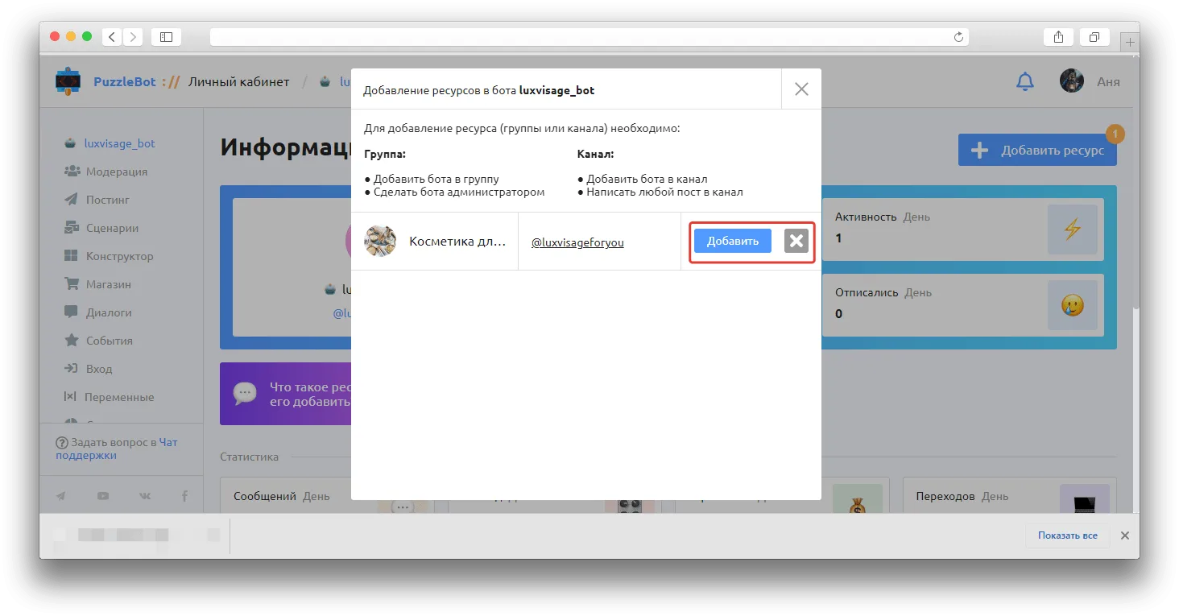Close the add resources dialog

coord(801,89)
